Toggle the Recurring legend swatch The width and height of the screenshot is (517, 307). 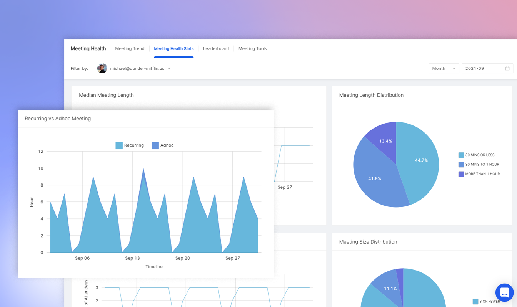(x=119, y=145)
